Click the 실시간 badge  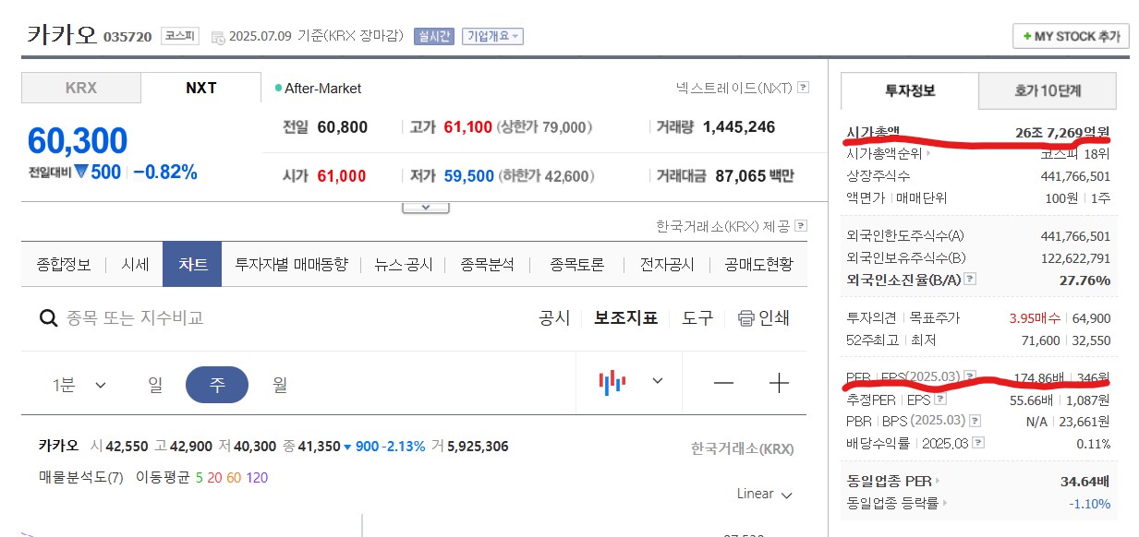[434, 37]
